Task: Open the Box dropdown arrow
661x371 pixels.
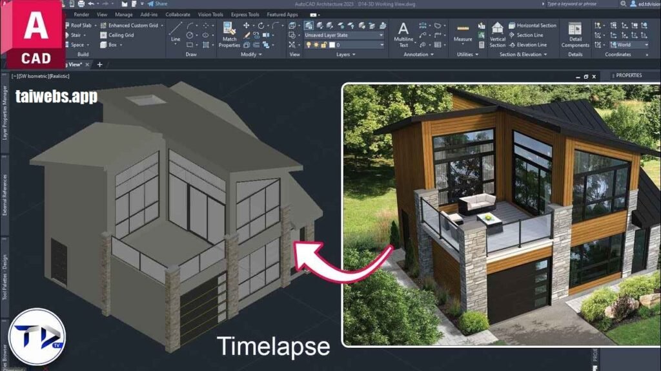Action: 121,45
